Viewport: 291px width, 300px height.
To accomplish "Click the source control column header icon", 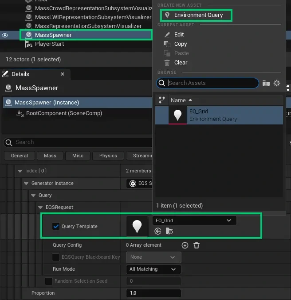I will click(x=162, y=100).
